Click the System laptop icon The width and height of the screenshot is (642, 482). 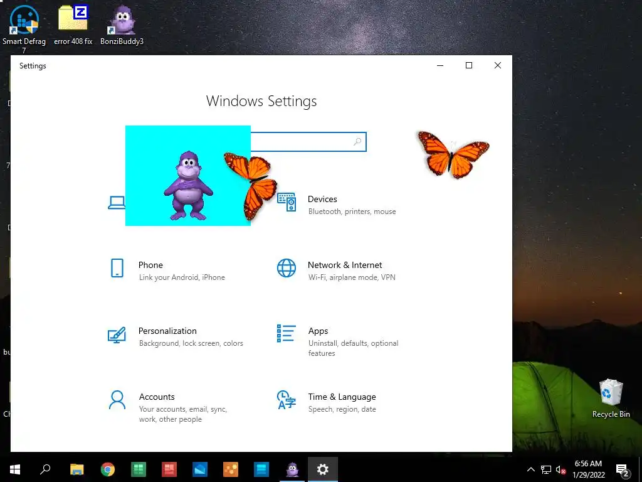pos(117,203)
